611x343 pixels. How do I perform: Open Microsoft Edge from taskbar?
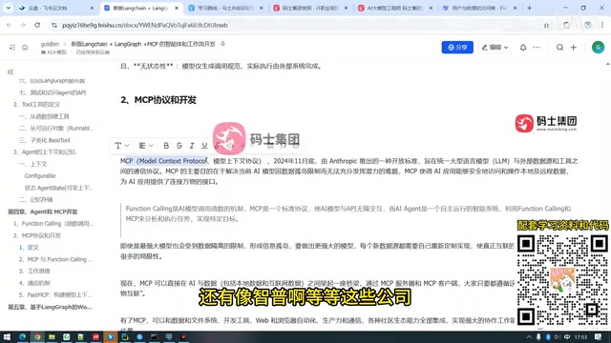tap(22, 336)
